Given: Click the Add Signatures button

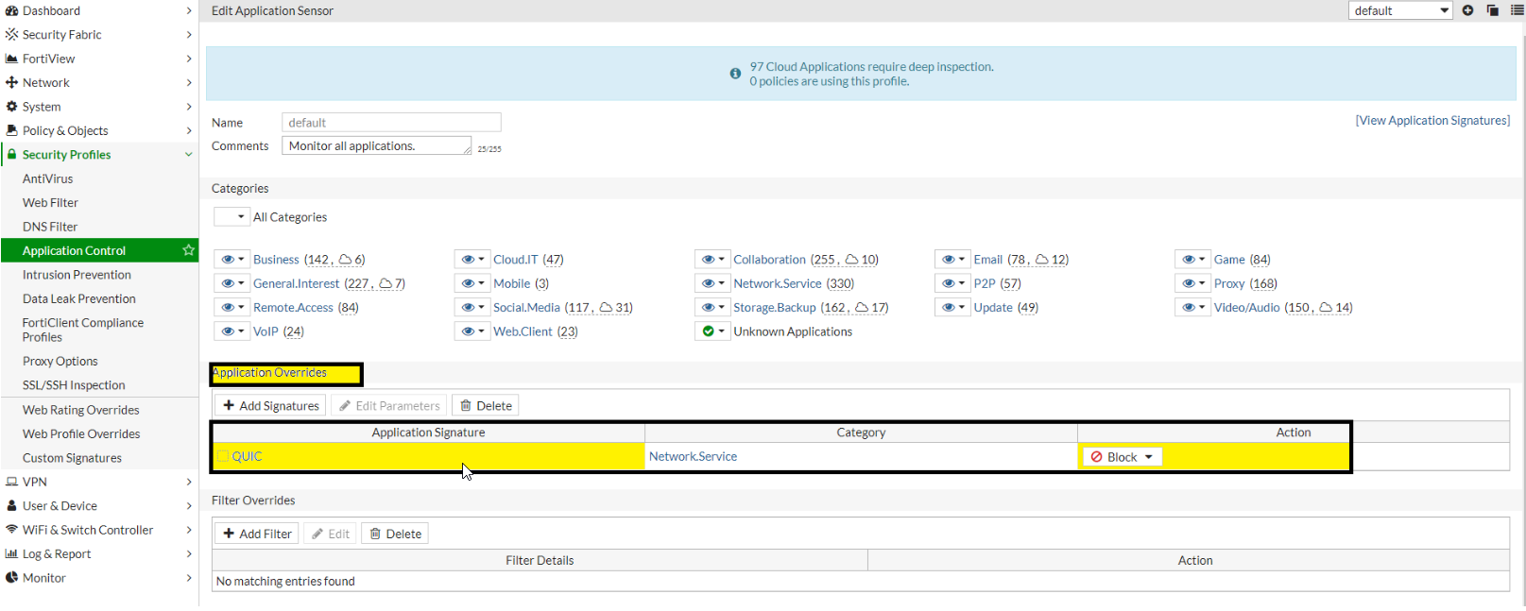Looking at the screenshot, I should [270, 405].
